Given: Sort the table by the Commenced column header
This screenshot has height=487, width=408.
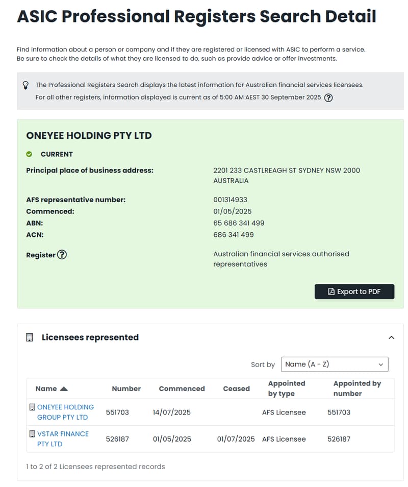Looking at the screenshot, I should pos(182,389).
